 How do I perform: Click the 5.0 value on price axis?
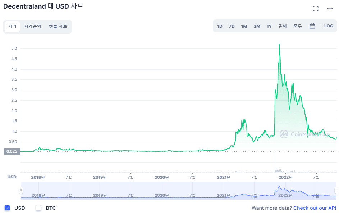14,48
